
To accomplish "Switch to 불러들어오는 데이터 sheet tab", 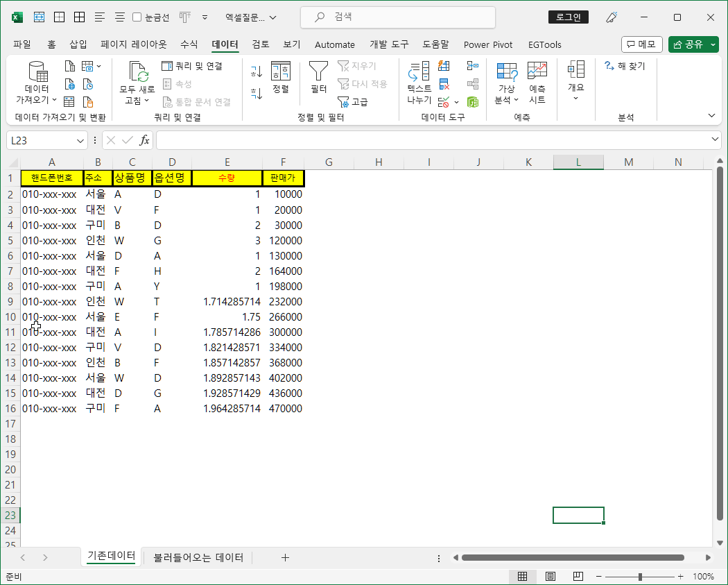I will click(x=198, y=557).
